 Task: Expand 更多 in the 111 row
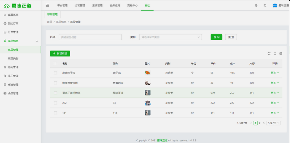tap(275, 113)
